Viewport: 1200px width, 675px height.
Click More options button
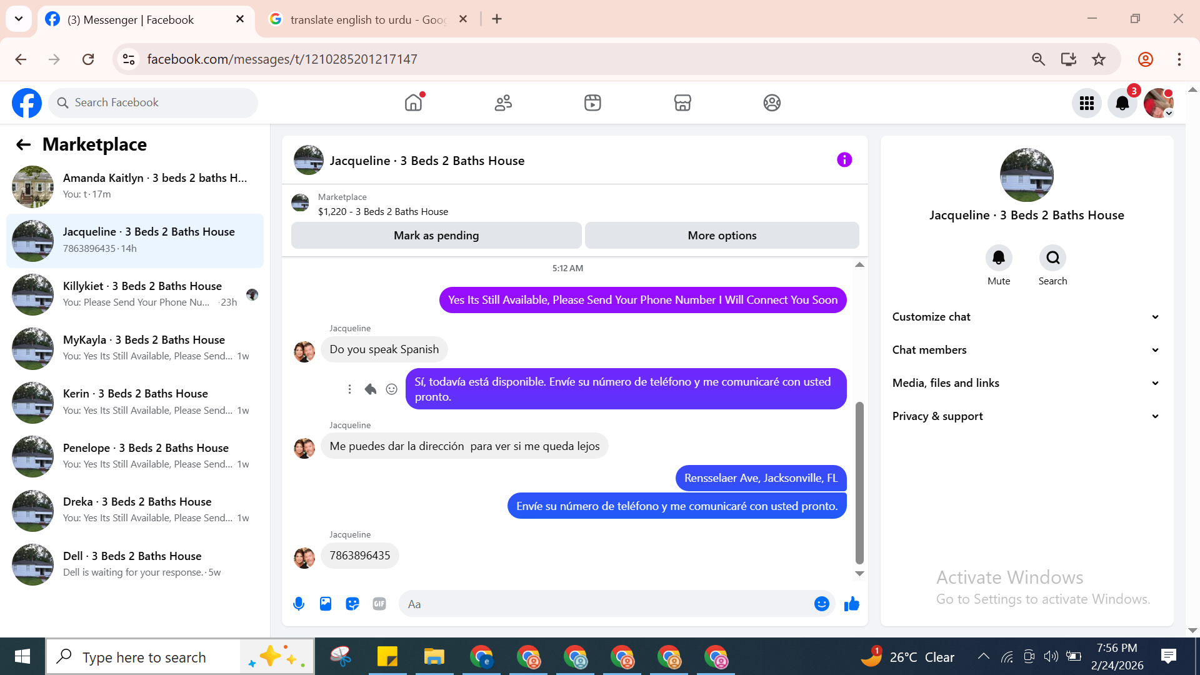(x=722, y=236)
